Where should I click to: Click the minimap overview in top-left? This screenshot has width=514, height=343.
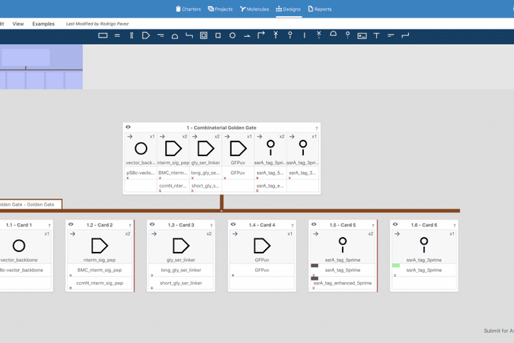pyautogui.click(x=41, y=67)
